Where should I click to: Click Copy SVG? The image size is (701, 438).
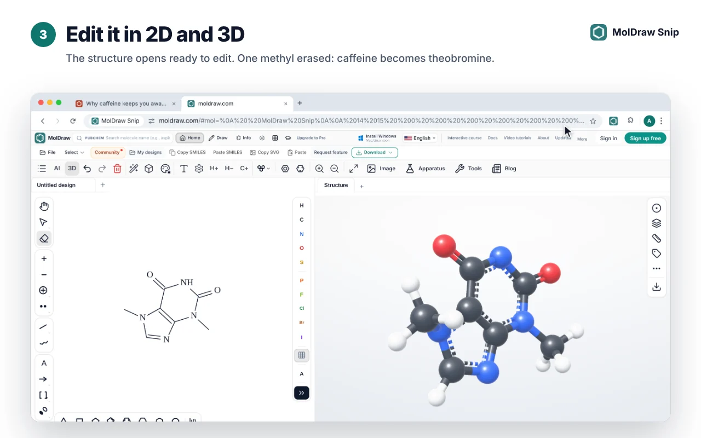(x=265, y=152)
